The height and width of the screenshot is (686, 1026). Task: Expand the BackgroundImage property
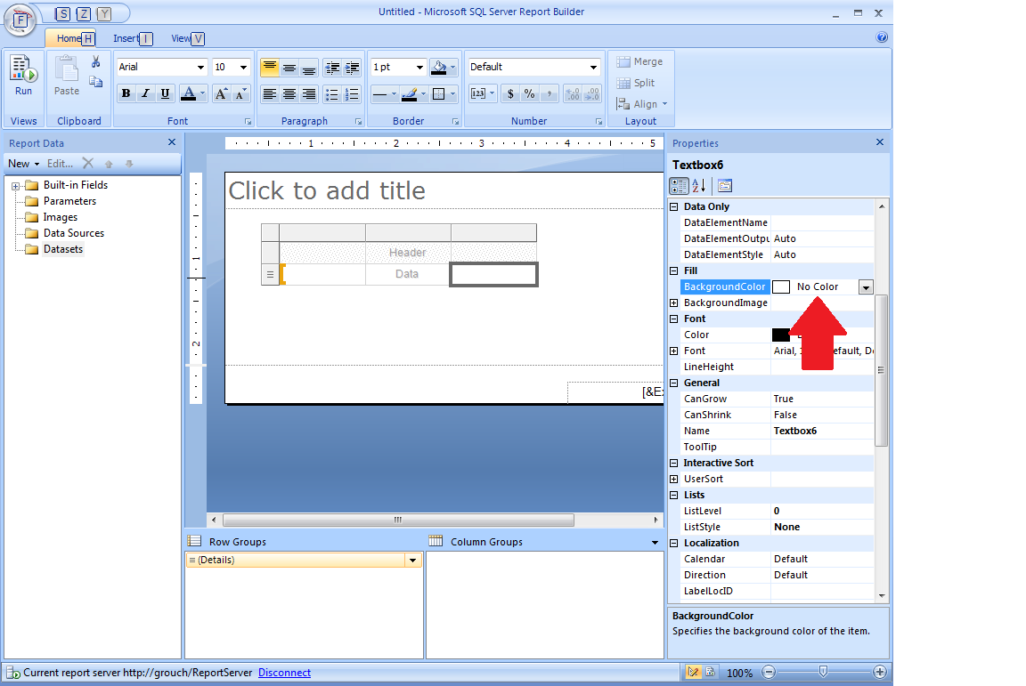pyautogui.click(x=674, y=303)
